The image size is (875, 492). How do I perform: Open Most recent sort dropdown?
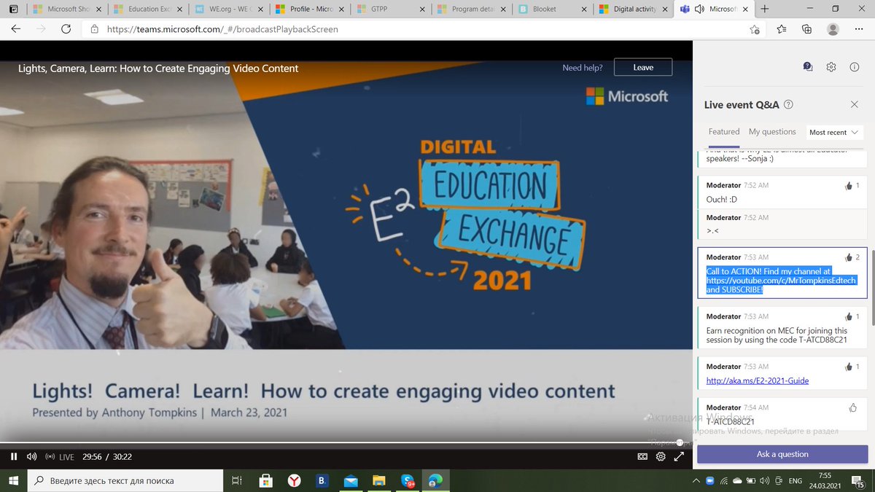833,133
